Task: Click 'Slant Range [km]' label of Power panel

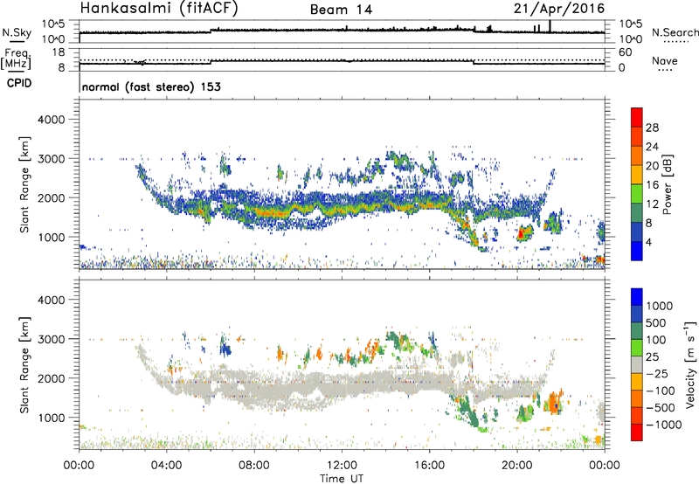Action: pyautogui.click(x=24, y=184)
